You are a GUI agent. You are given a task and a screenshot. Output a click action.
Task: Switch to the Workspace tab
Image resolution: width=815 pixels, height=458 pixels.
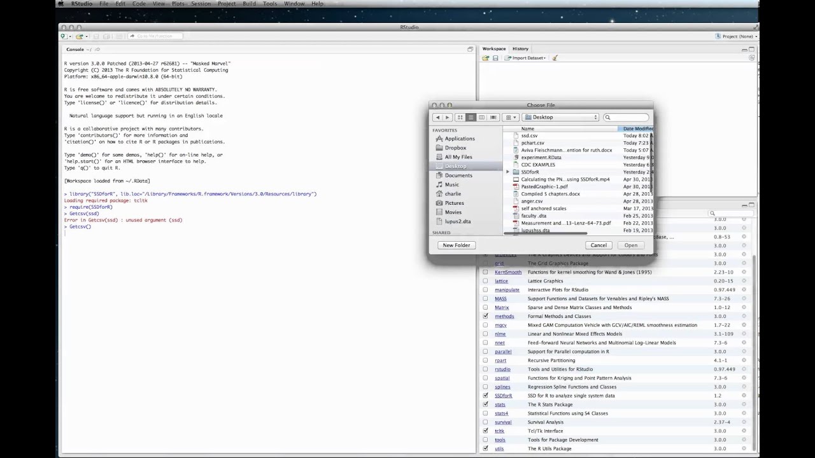(493, 48)
